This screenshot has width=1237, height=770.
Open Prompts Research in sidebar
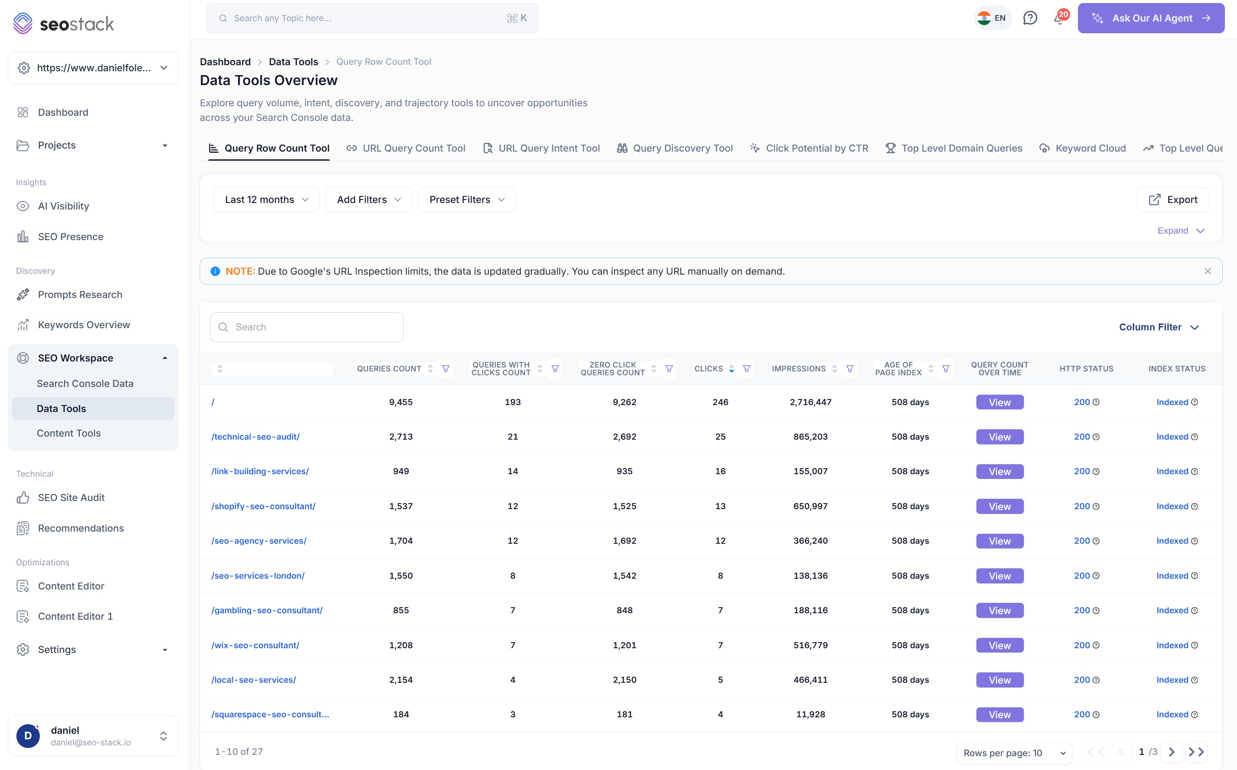tap(80, 295)
